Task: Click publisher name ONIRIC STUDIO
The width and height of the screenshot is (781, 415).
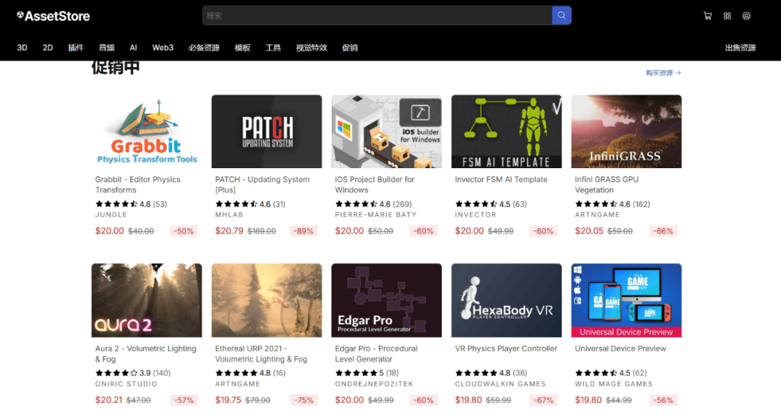Action: click(126, 384)
